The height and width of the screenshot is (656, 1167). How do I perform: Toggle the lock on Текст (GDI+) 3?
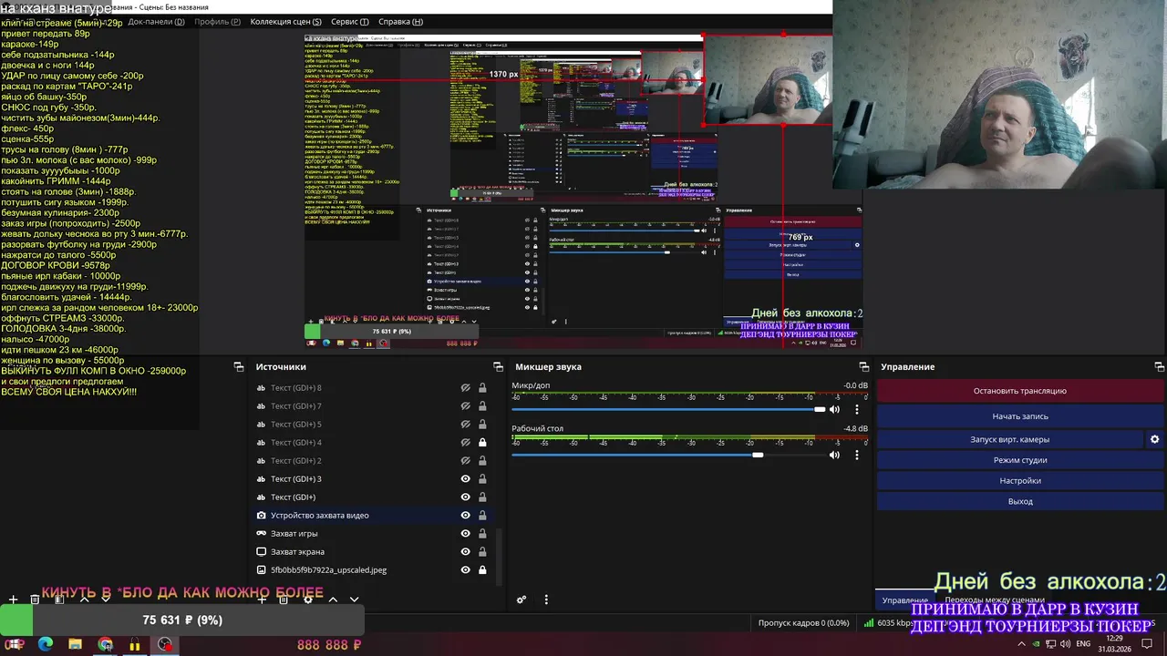(482, 479)
